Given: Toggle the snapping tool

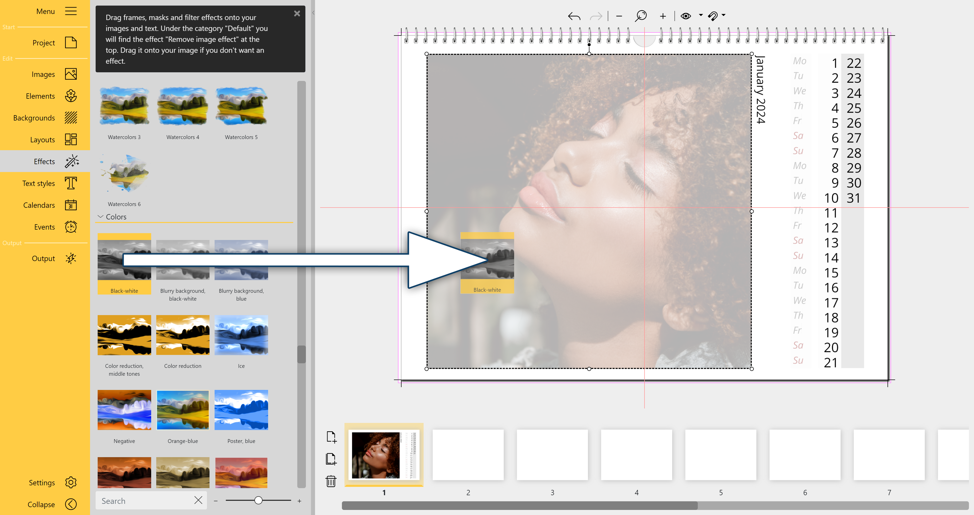Looking at the screenshot, I should (x=713, y=16).
